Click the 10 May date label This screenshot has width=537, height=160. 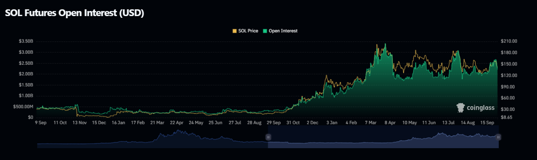(409, 123)
